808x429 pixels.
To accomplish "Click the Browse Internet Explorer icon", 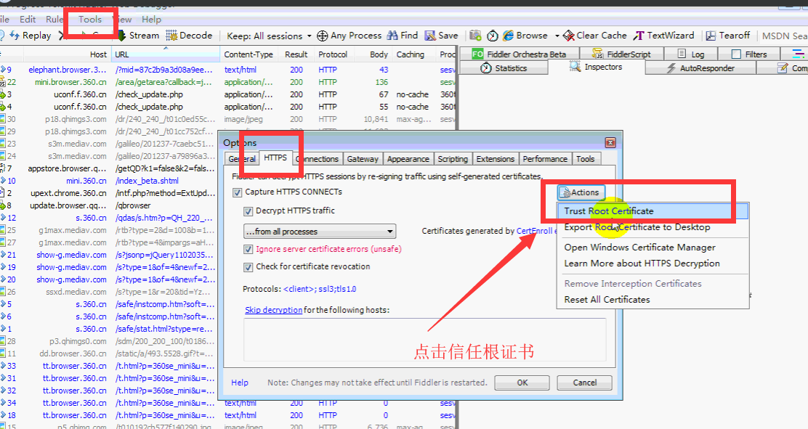I will pos(509,36).
